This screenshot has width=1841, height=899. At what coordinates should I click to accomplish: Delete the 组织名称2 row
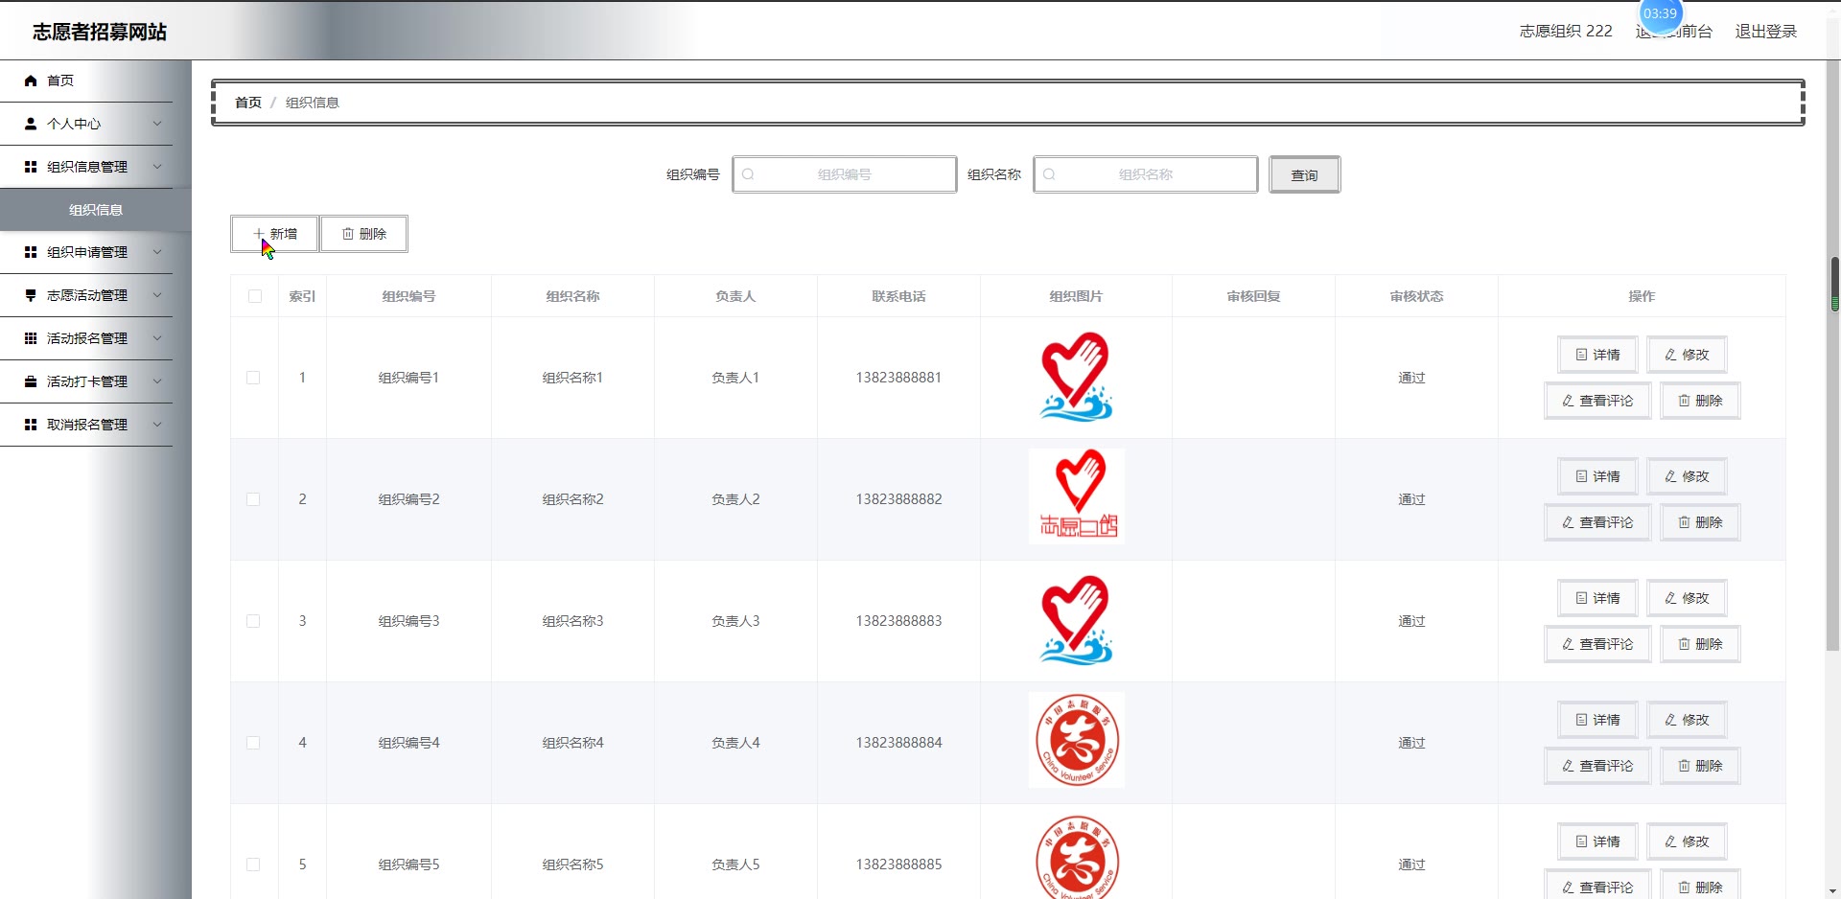(1700, 522)
